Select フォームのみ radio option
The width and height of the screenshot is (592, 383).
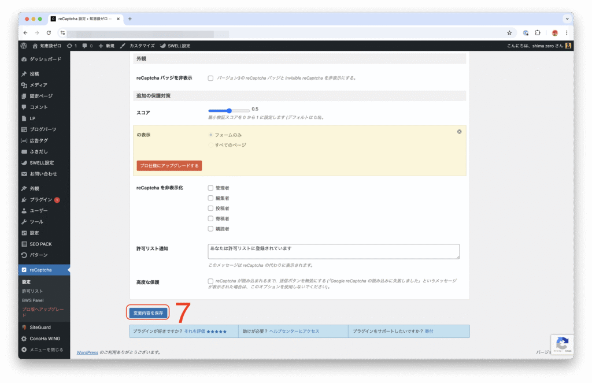pyautogui.click(x=210, y=135)
